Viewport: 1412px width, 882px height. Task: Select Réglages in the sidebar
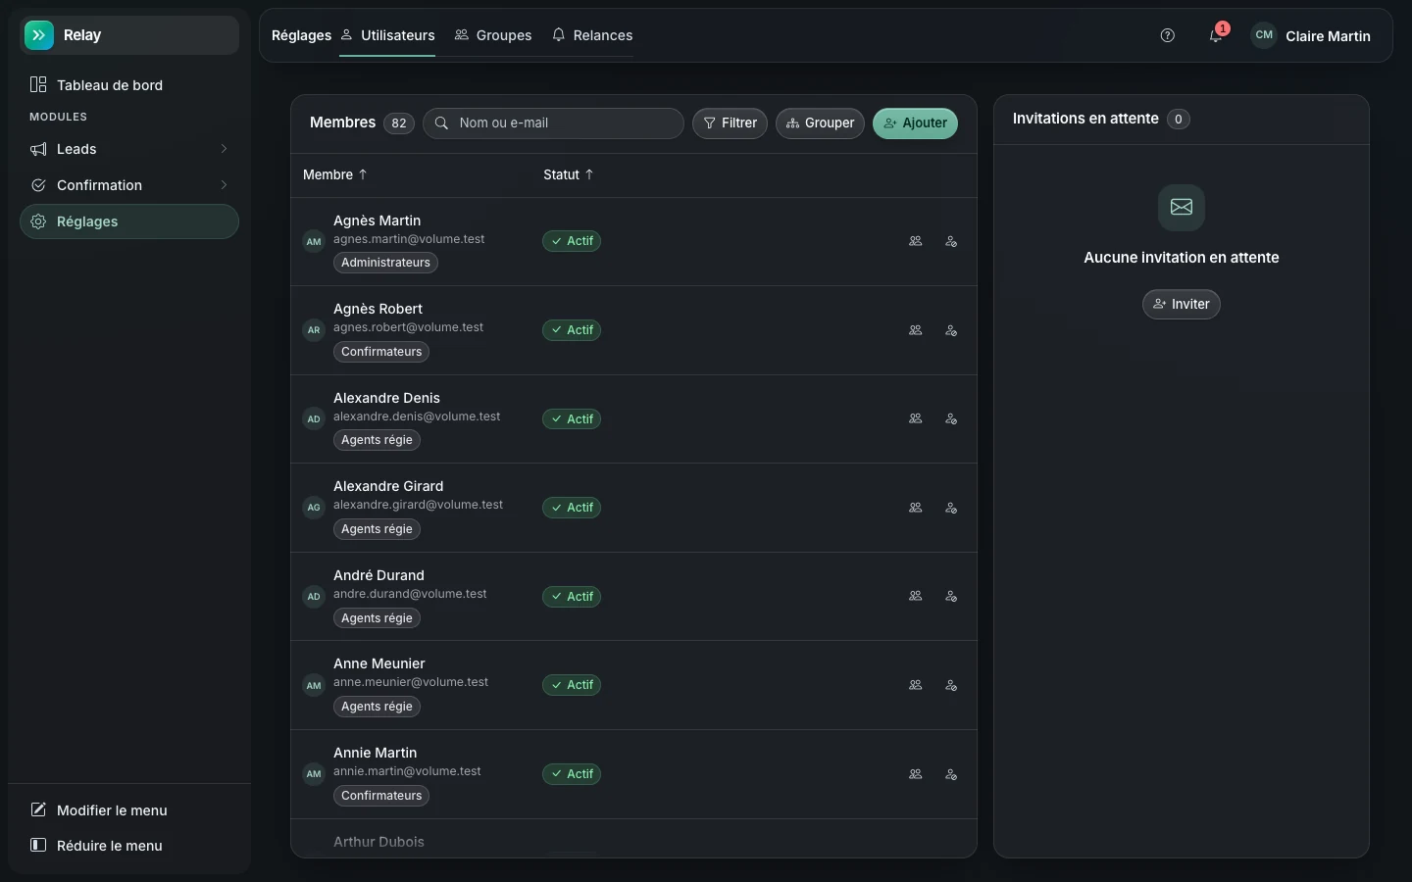[x=129, y=221]
